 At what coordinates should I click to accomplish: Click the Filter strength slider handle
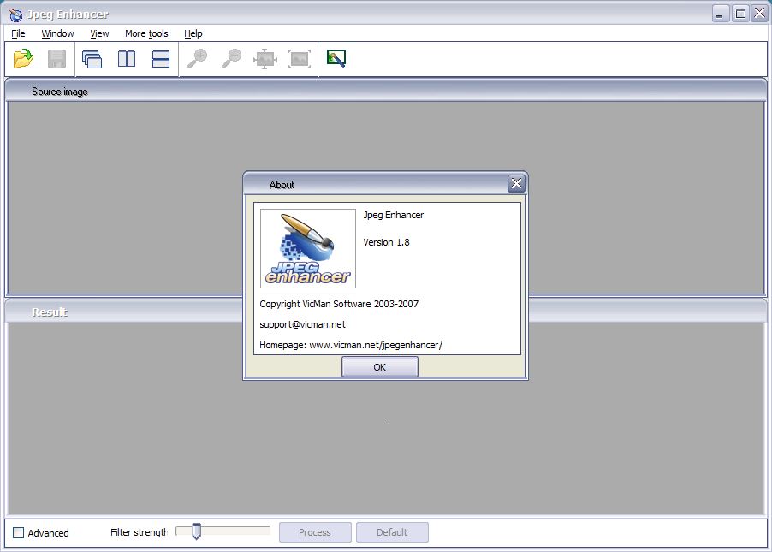tap(197, 531)
